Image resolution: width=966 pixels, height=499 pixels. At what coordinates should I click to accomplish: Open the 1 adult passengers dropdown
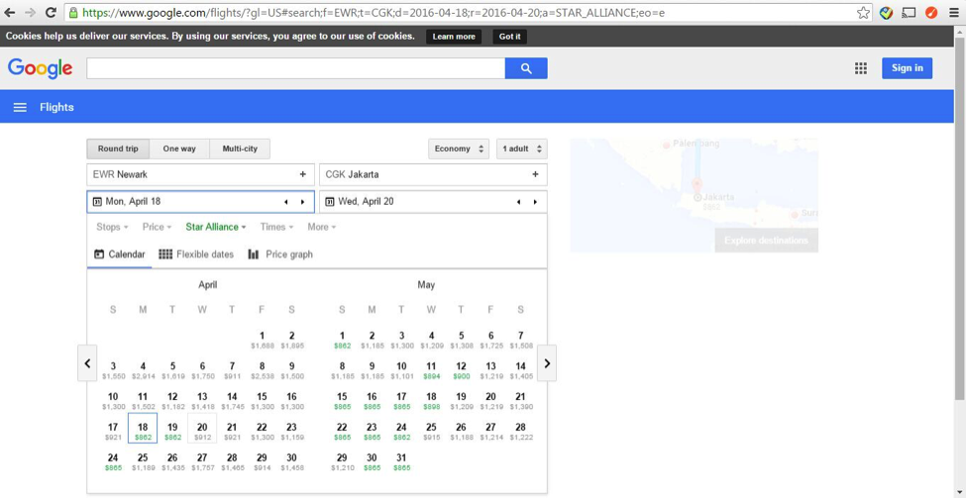[522, 149]
